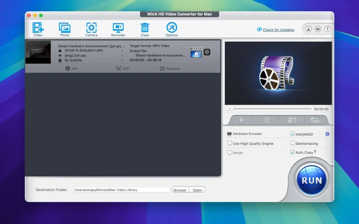
Task: Open codec settings gear icon
Action: coord(207,52)
